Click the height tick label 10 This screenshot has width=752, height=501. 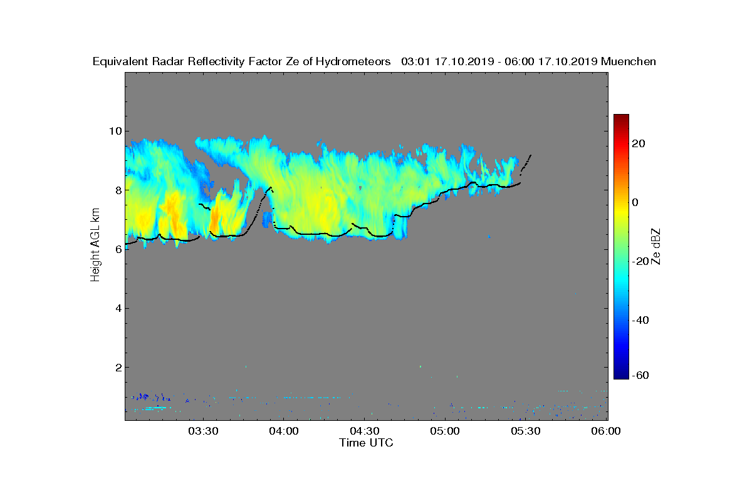click(x=114, y=131)
